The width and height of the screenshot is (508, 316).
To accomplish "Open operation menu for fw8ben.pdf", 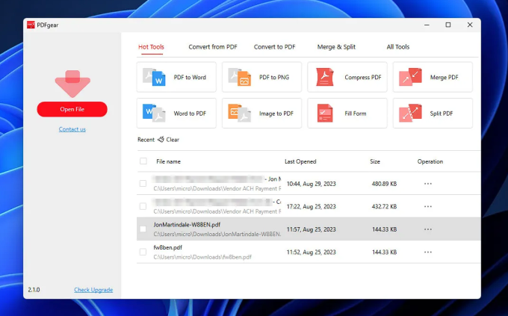I will (x=428, y=253).
